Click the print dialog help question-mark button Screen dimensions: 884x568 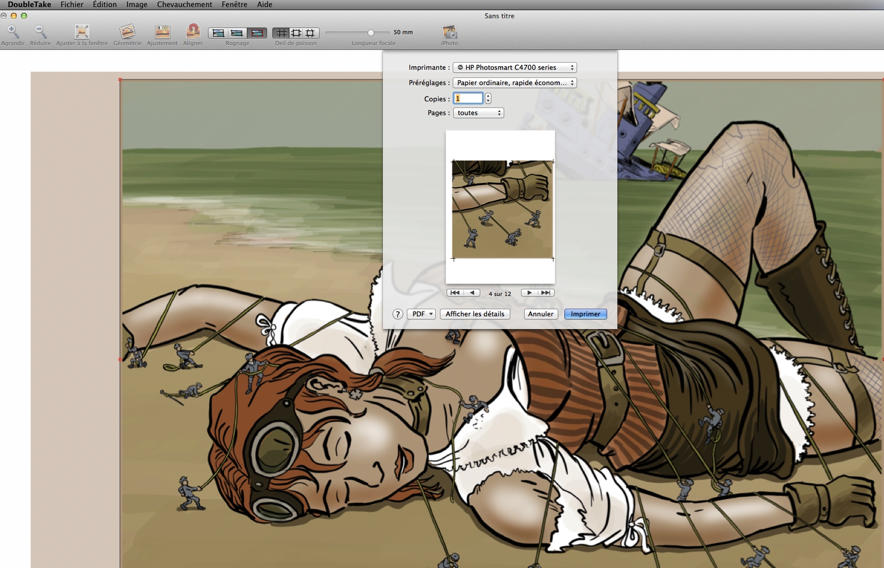[x=398, y=314]
